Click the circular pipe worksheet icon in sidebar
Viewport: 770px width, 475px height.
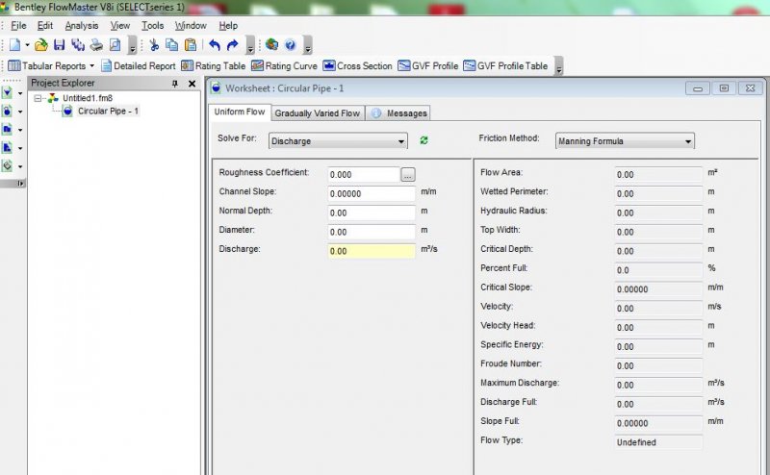pyautogui.click(x=8, y=112)
